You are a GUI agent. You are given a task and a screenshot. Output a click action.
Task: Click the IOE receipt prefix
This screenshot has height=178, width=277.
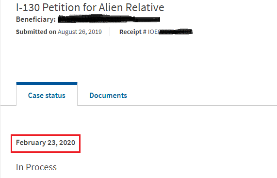coord(153,32)
